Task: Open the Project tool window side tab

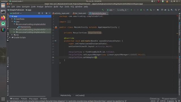Action: coord(8,37)
